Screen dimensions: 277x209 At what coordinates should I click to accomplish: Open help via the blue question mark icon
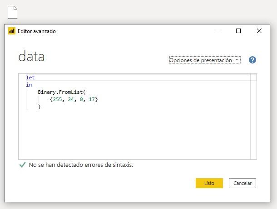pyautogui.click(x=252, y=60)
